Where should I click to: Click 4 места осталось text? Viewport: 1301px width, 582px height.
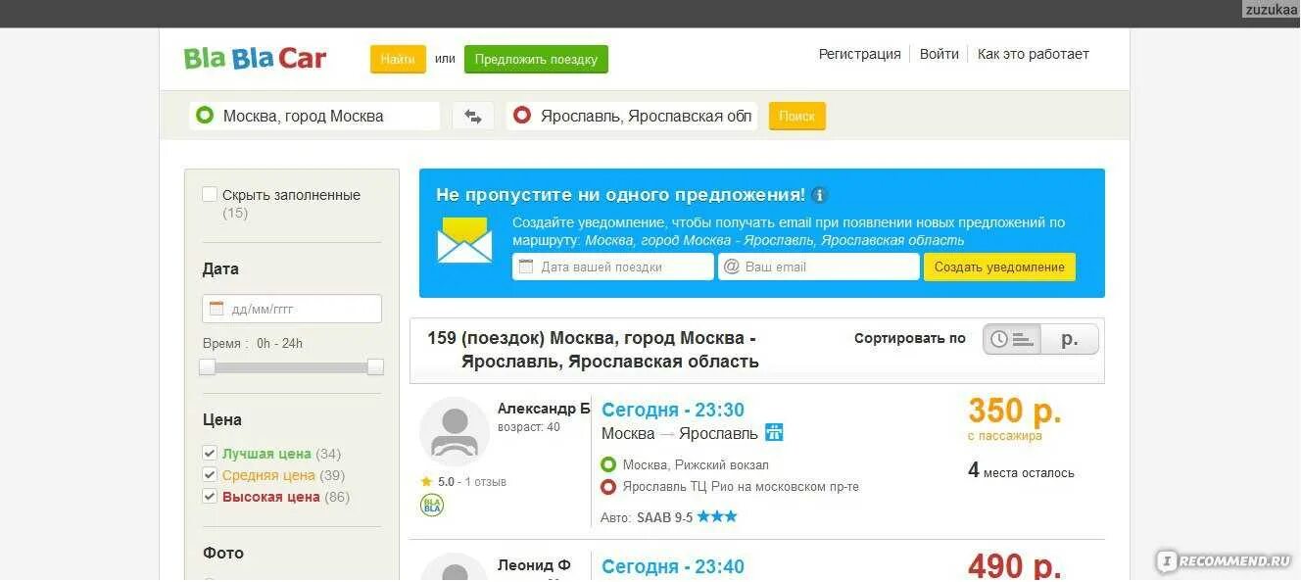point(1021,471)
